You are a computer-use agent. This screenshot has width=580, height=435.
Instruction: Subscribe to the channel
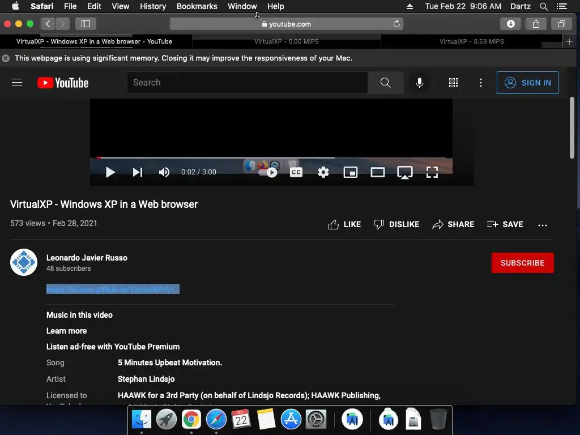[522, 263]
